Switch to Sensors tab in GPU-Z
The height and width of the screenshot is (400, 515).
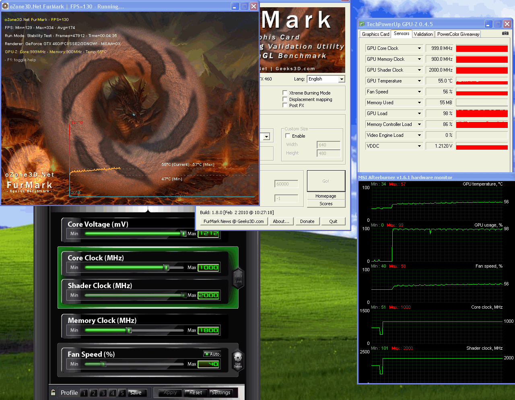pyautogui.click(x=402, y=33)
